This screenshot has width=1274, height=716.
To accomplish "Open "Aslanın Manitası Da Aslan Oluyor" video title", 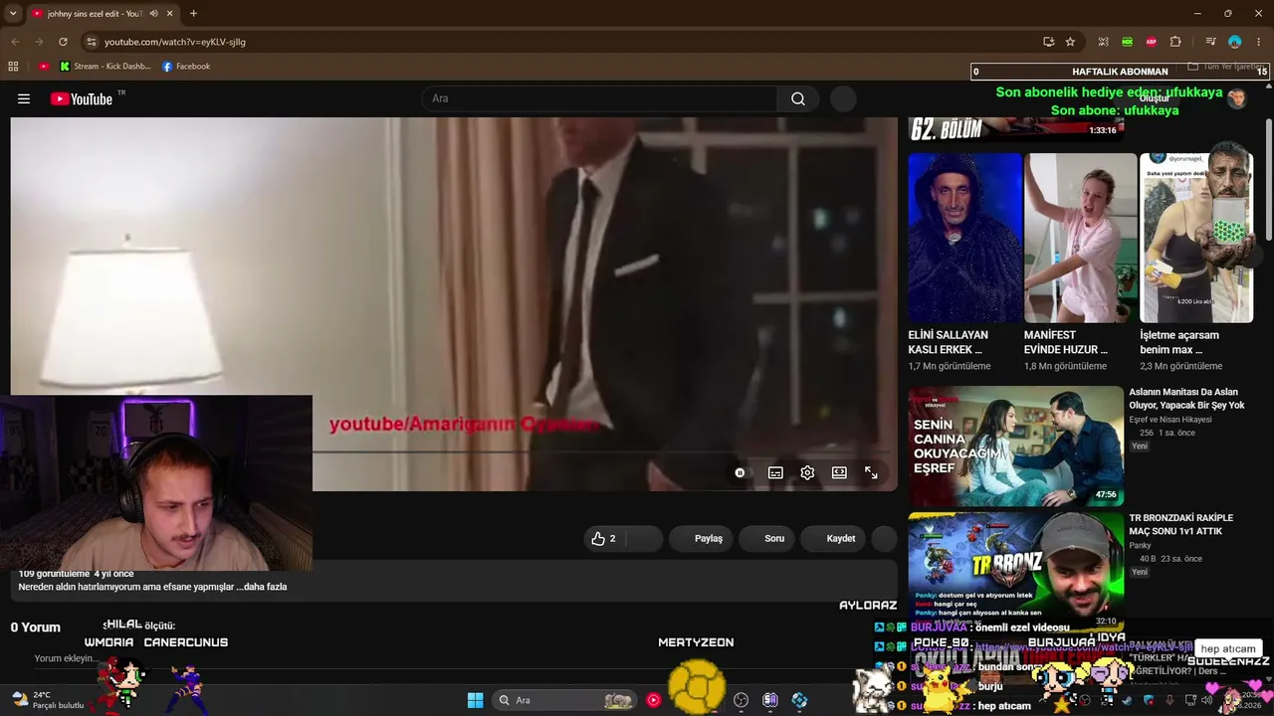I will point(1186,399).
